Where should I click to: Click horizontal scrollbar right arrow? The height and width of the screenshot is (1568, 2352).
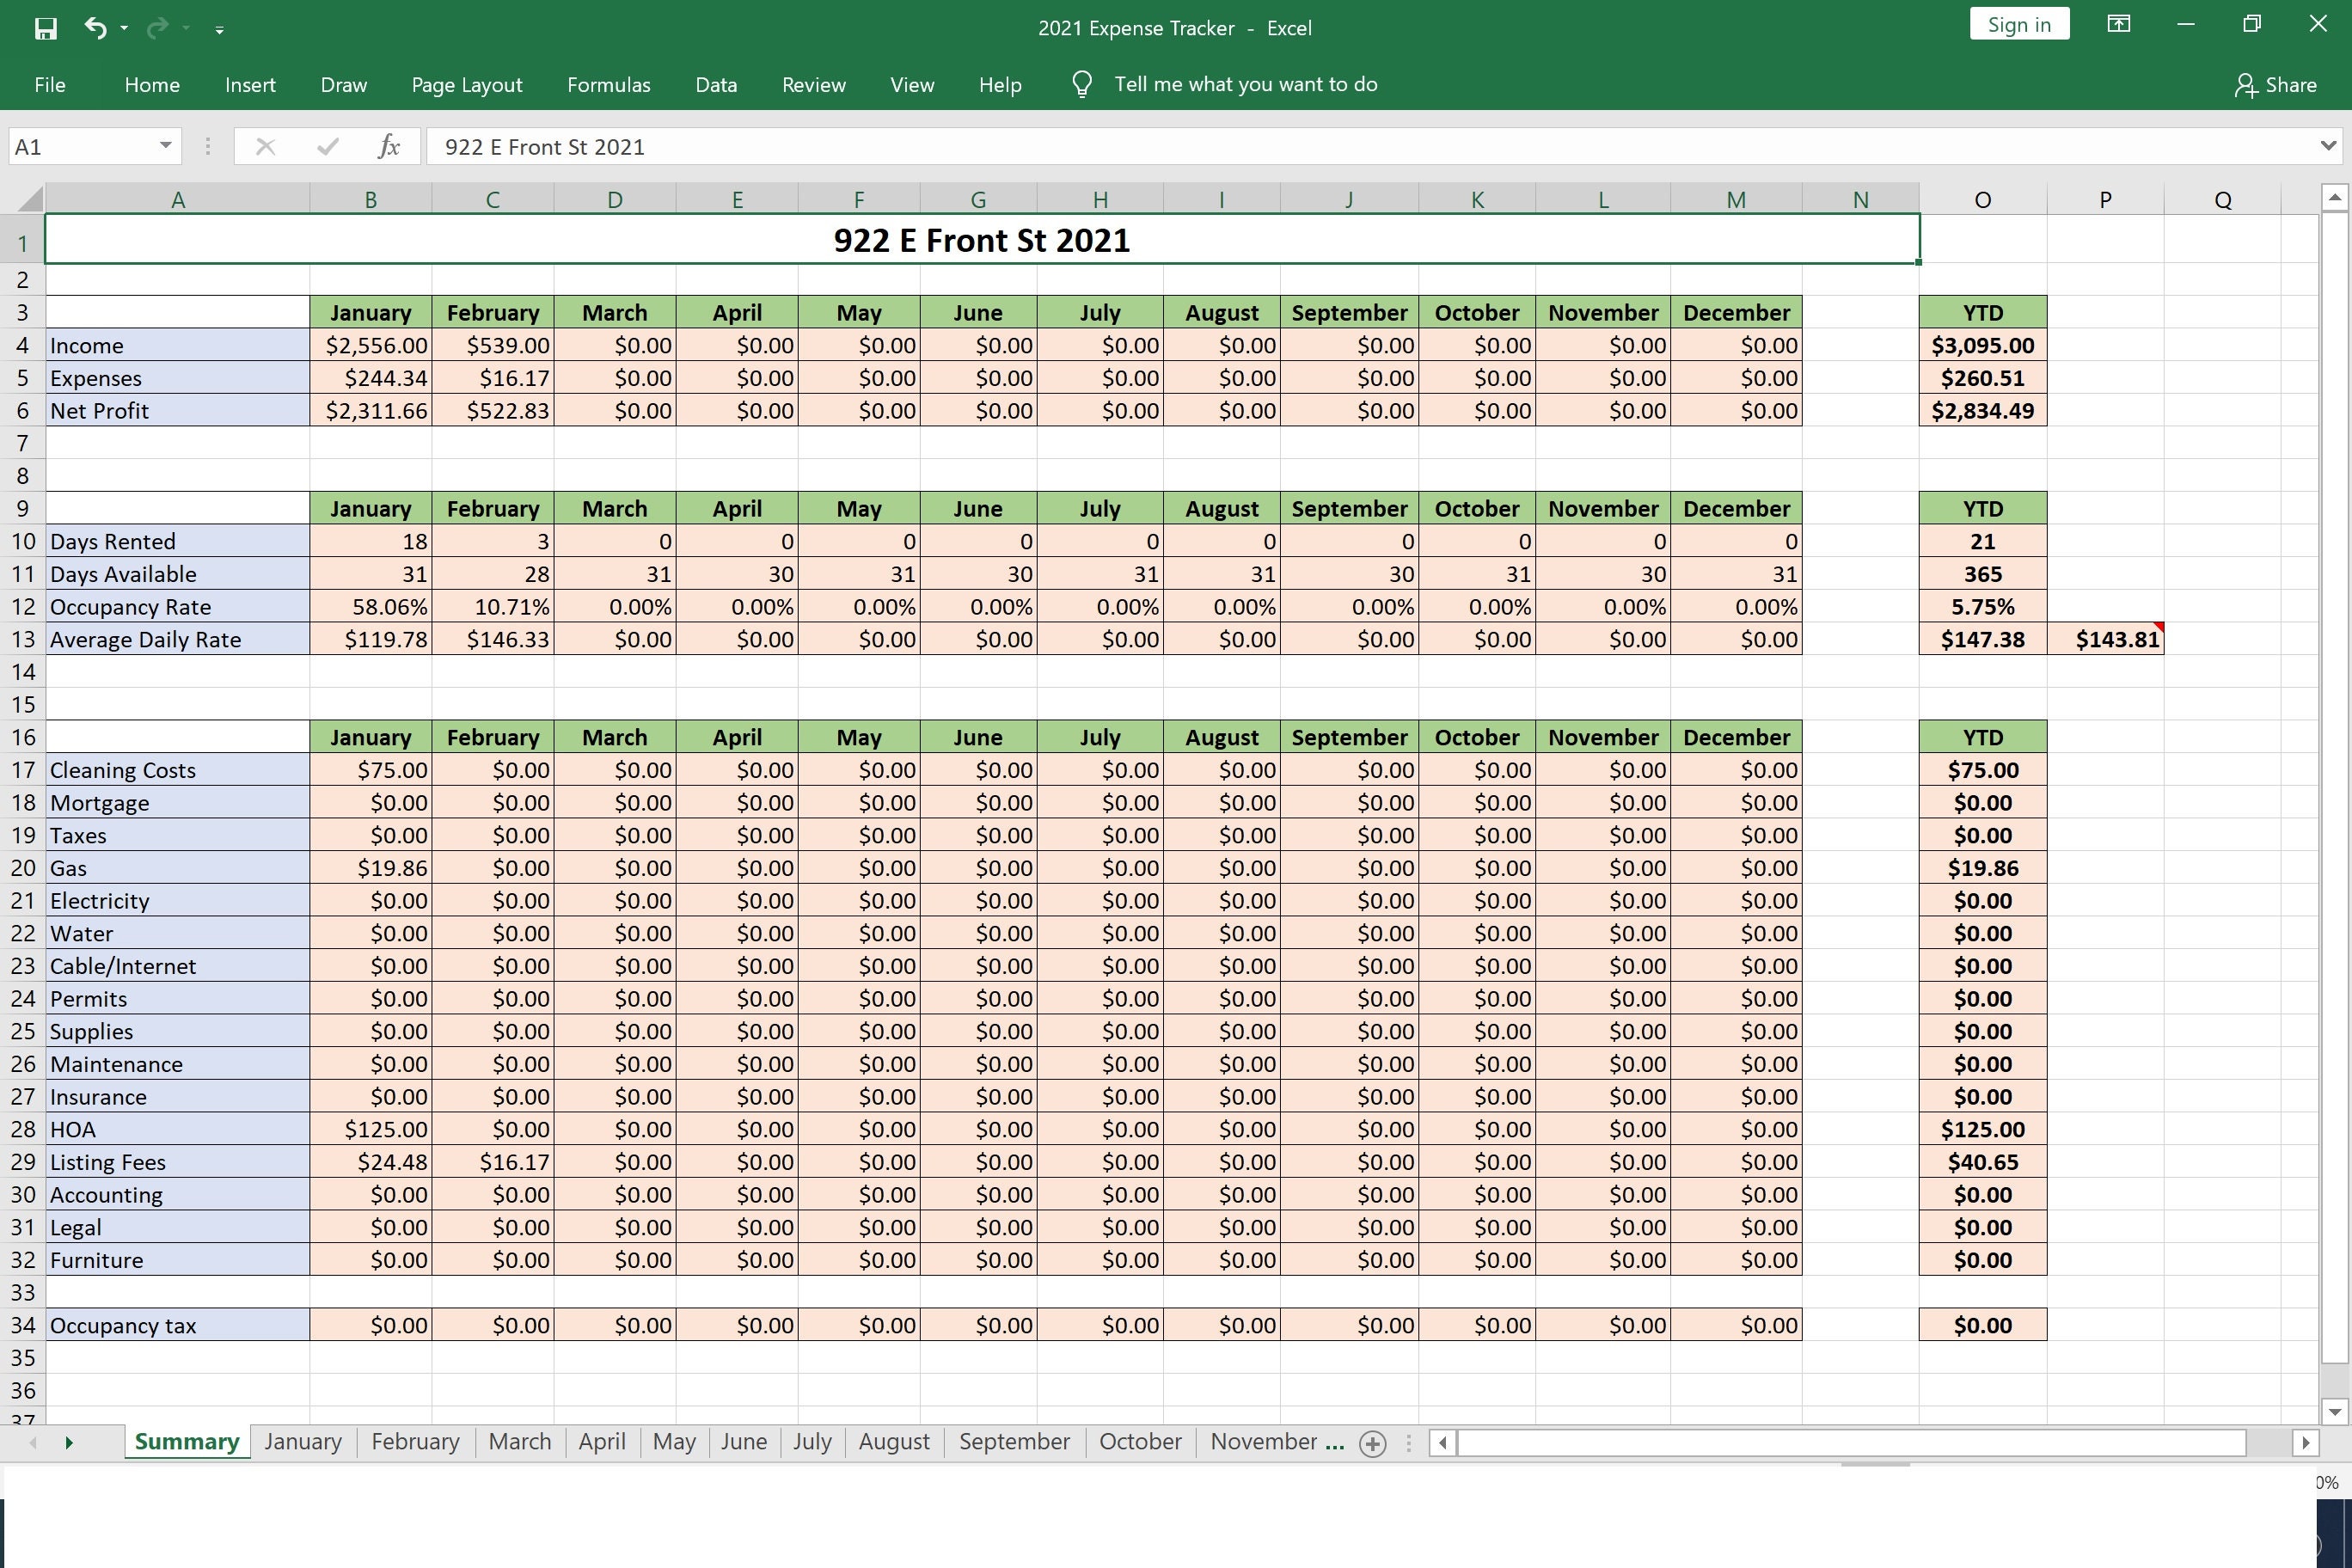[2305, 1442]
